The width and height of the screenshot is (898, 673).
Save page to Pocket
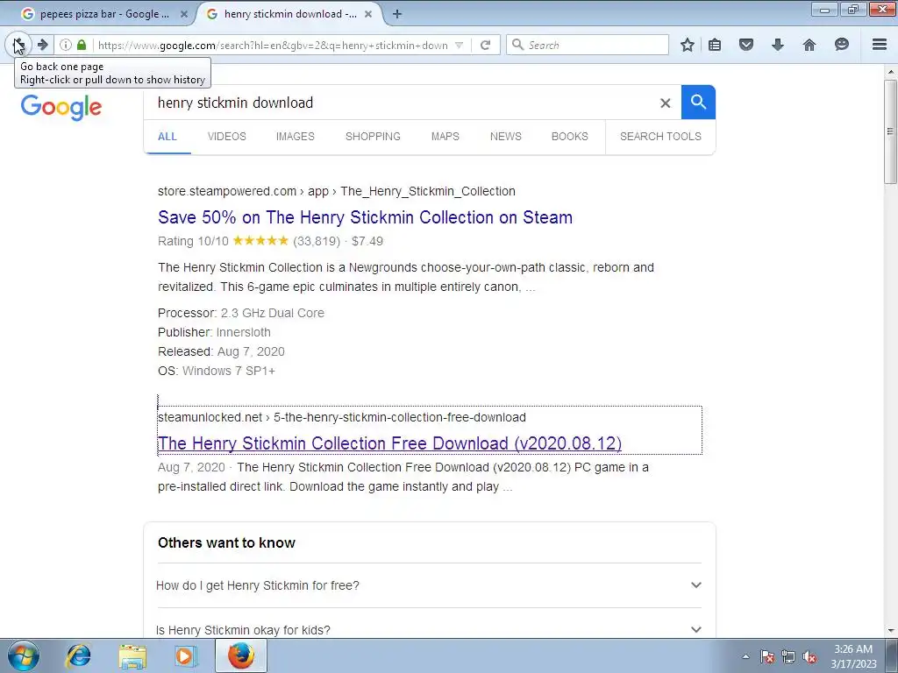745,45
